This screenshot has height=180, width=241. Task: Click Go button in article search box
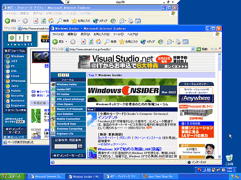tap(80, 146)
